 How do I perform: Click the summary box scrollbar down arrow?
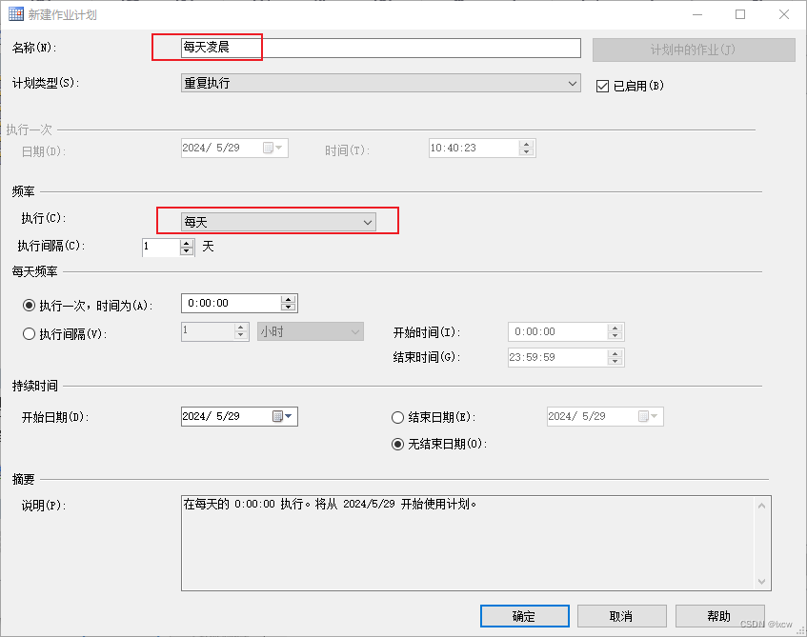(761, 582)
